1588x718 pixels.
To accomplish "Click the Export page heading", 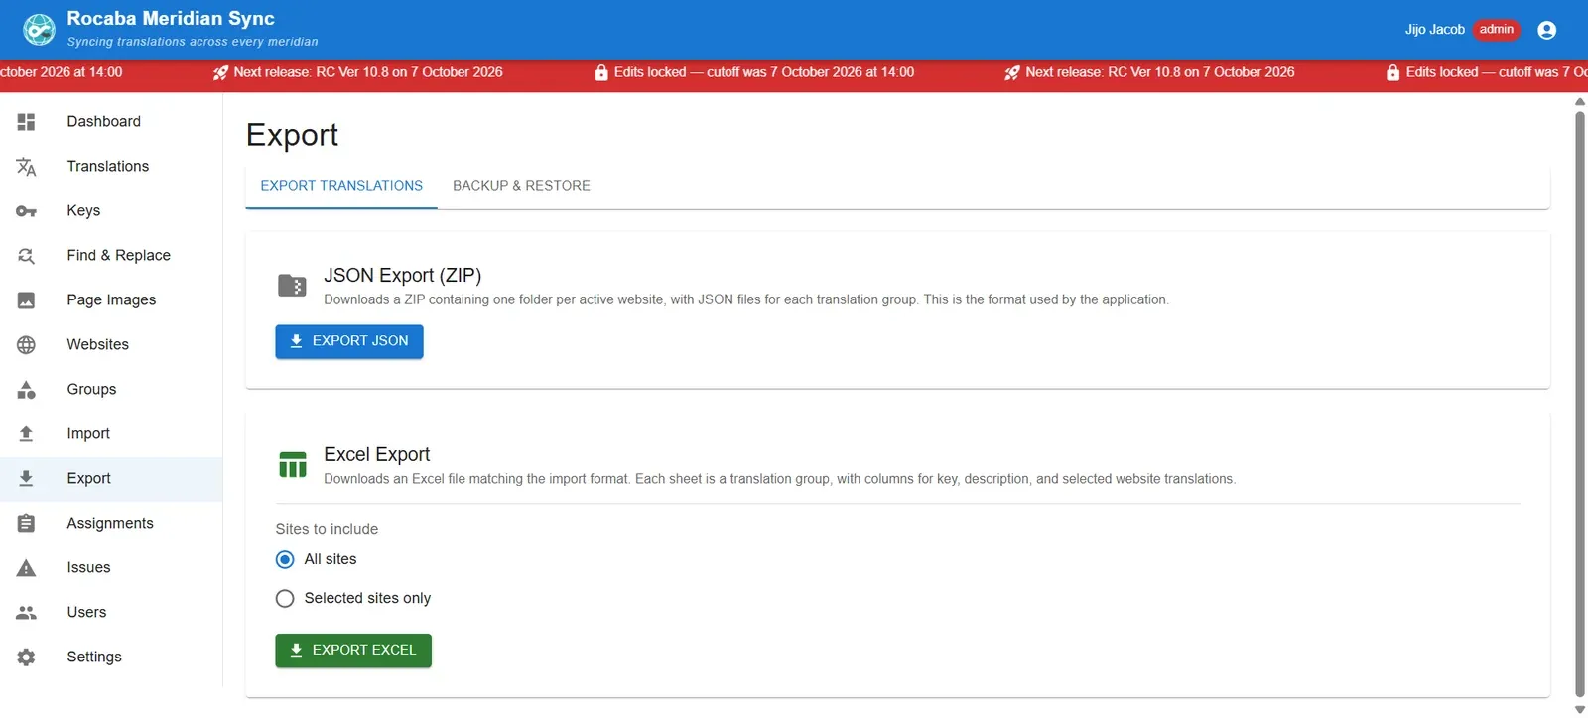I will tap(292, 135).
